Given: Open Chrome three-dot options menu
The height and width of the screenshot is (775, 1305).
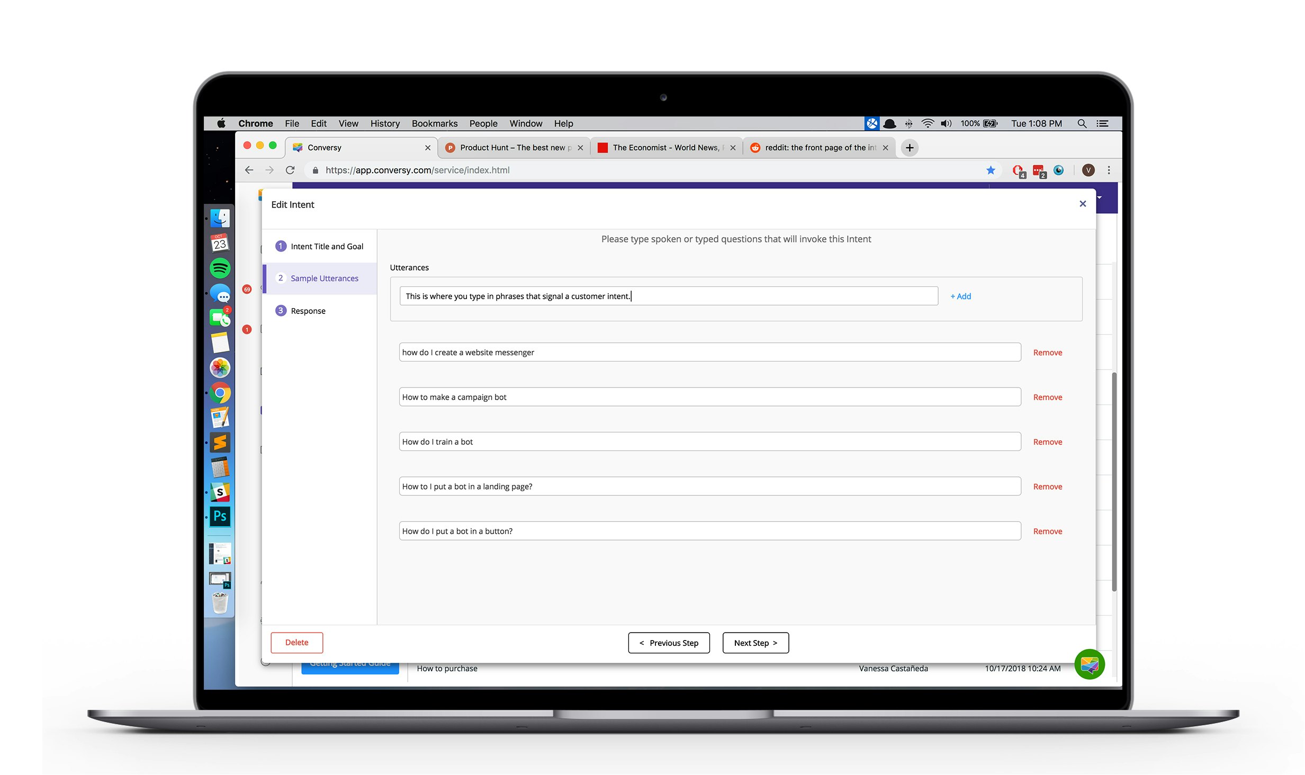Looking at the screenshot, I should click(x=1109, y=170).
